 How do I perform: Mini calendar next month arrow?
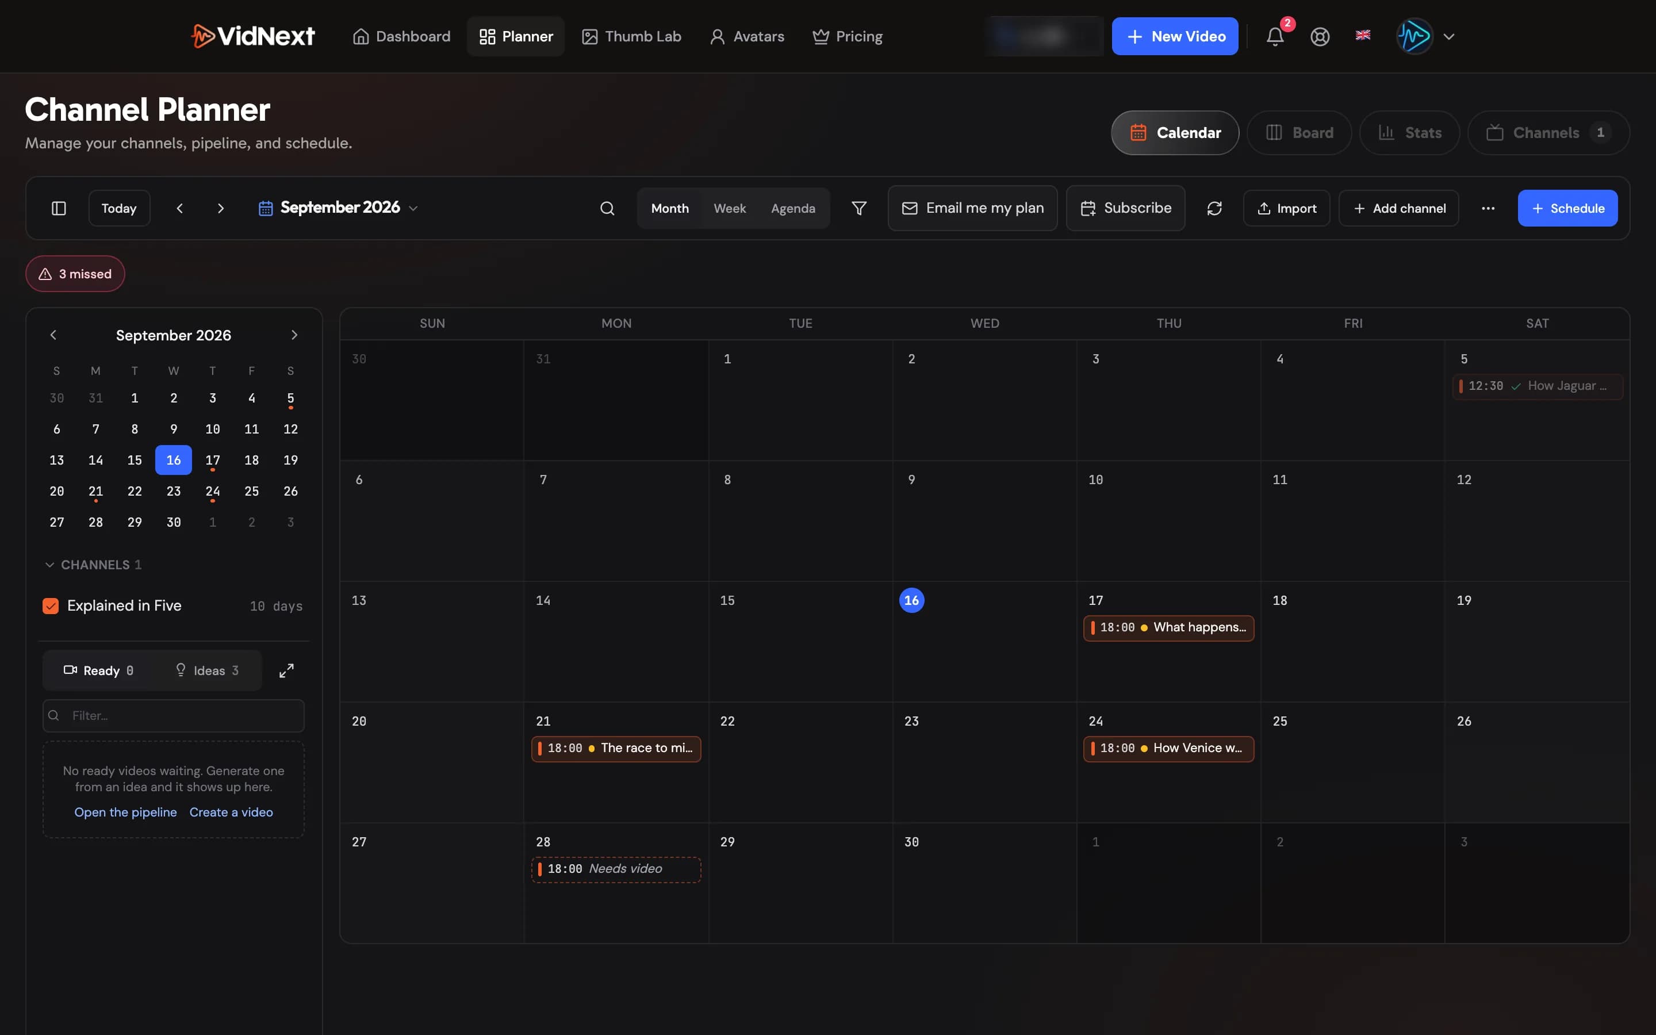294,335
